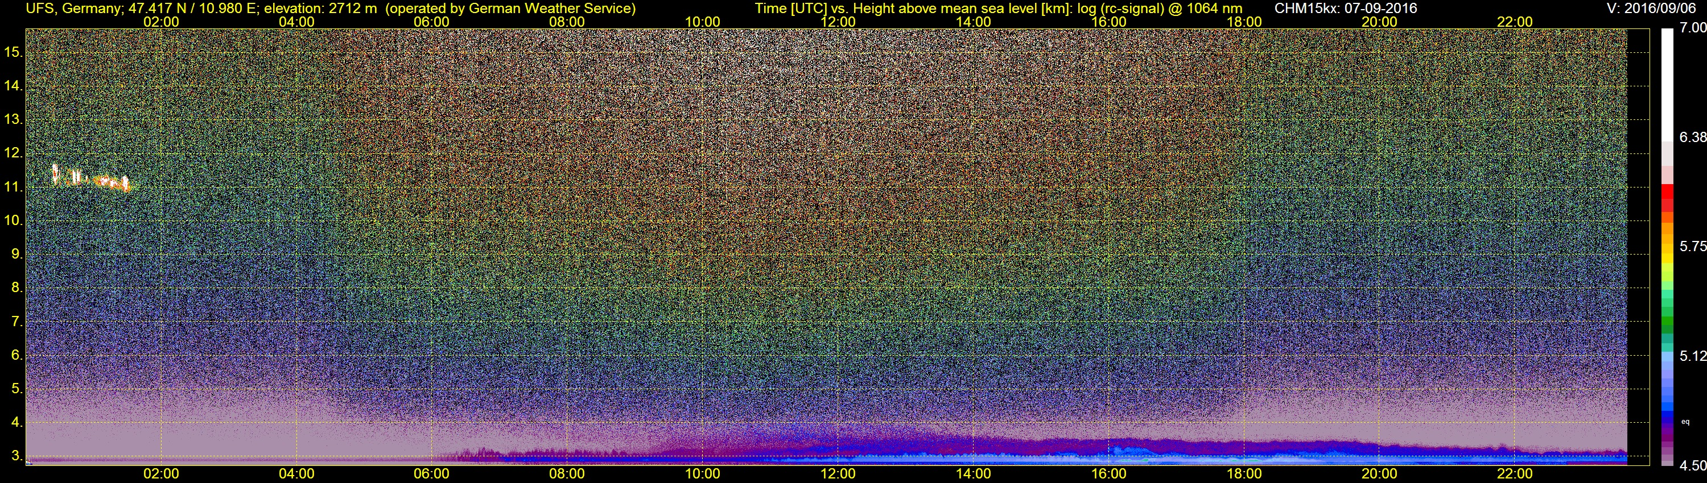
Task: Click the 13. km height axis label
Action: [14, 119]
